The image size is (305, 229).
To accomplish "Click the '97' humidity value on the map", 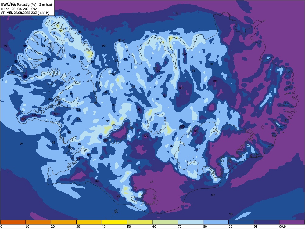I will pyautogui.click(x=165, y=96).
